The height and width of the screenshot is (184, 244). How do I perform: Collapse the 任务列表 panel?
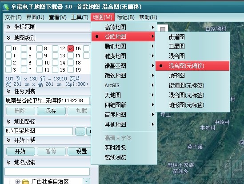click(8, 91)
